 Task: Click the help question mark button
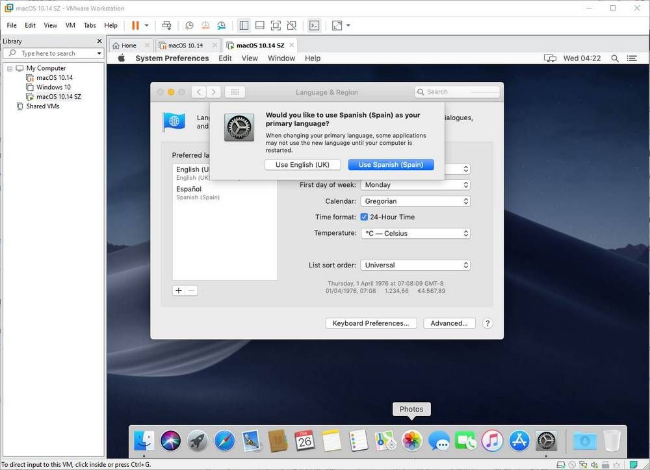point(488,323)
